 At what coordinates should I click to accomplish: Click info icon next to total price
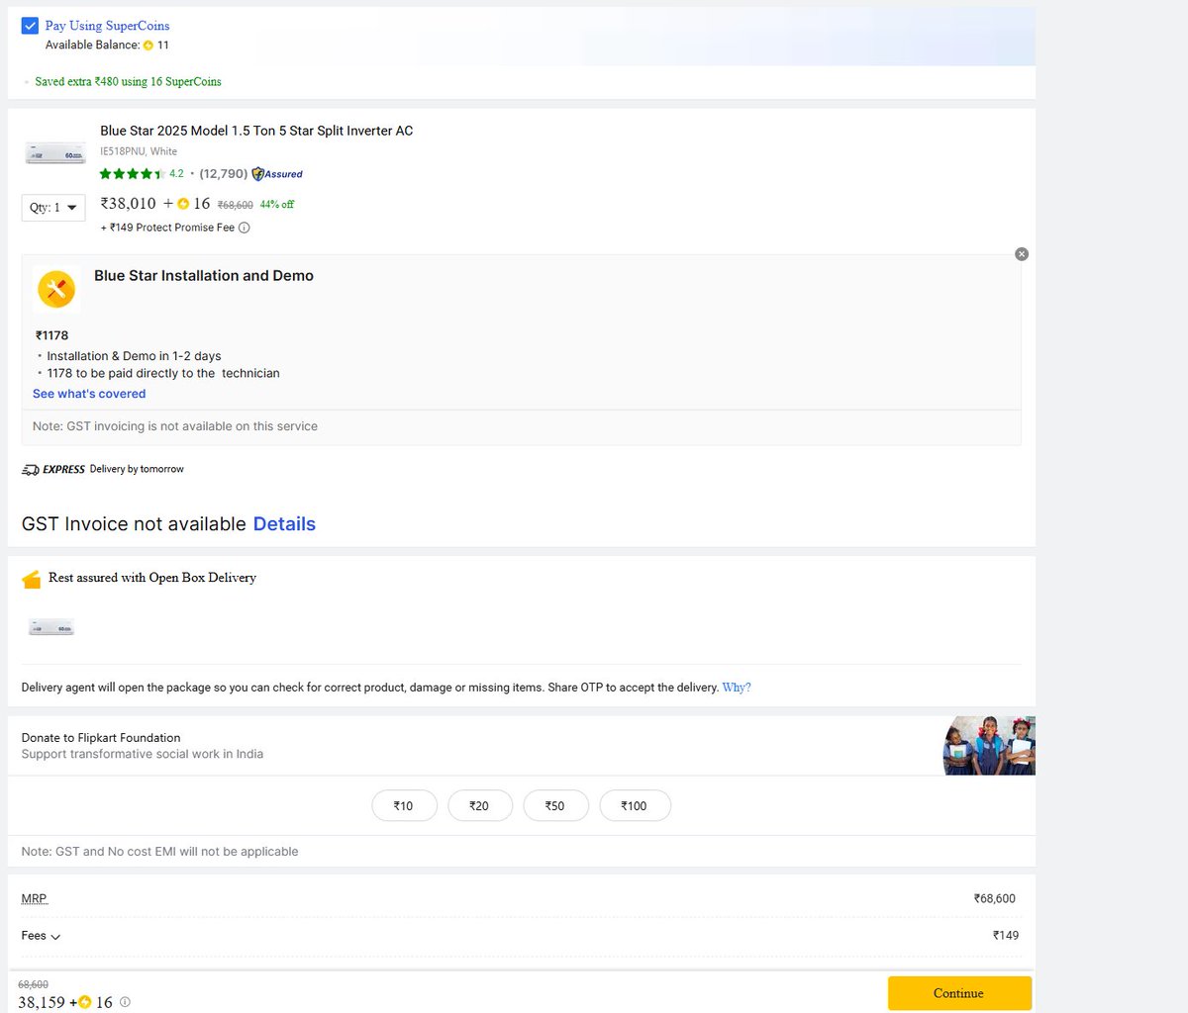click(125, 1002)
